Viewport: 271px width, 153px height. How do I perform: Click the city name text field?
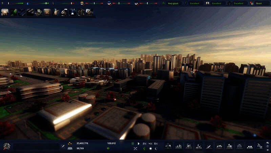tap(36, 146)
